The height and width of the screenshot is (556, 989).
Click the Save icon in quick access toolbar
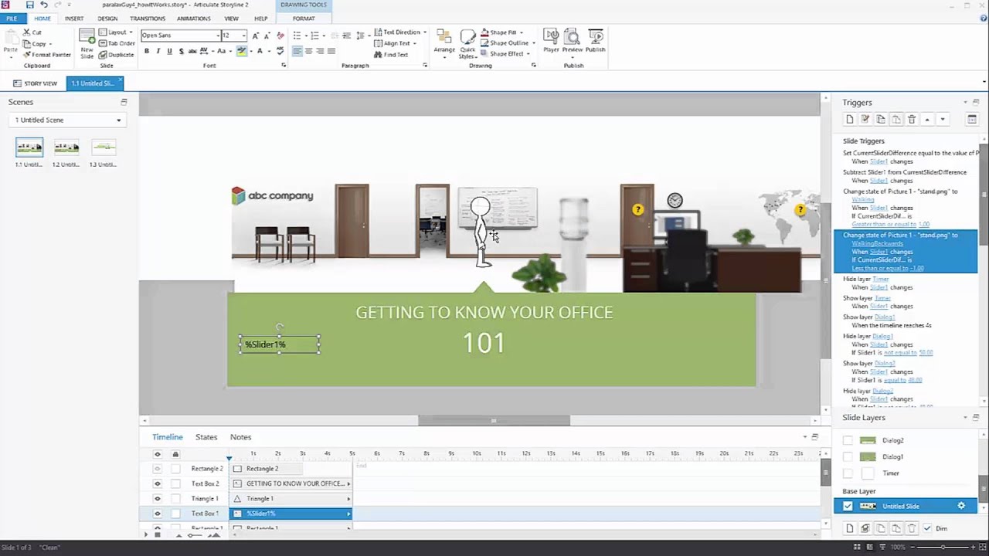click(29, 5)
